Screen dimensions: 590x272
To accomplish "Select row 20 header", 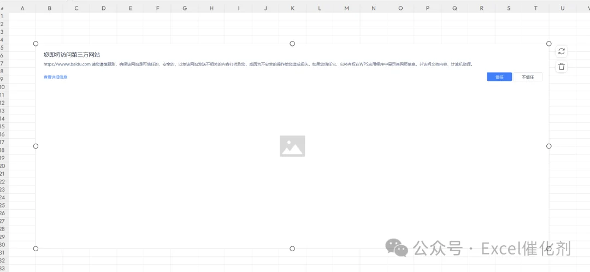I will [x=4, y=166].
